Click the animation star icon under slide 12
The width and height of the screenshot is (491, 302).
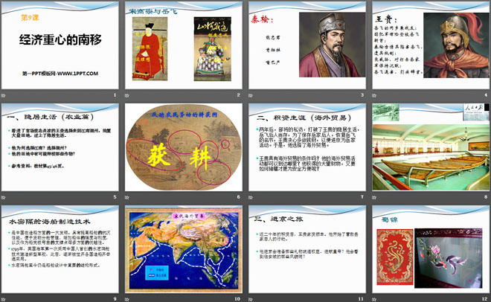pyautogui.click(x=374, y=300)
